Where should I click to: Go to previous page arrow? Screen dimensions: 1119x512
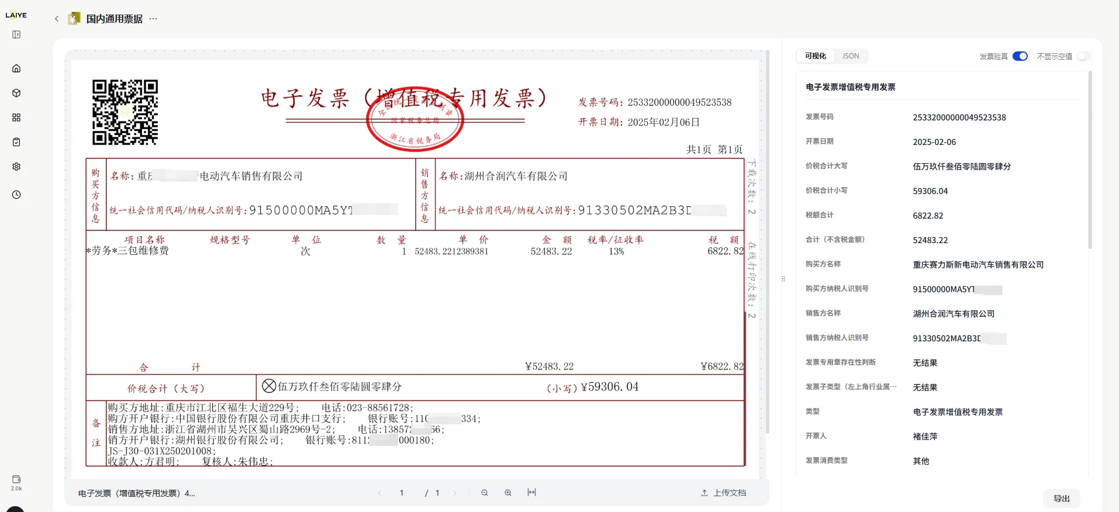click(x=379, y=493)
